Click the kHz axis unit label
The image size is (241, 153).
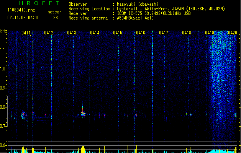3,31
